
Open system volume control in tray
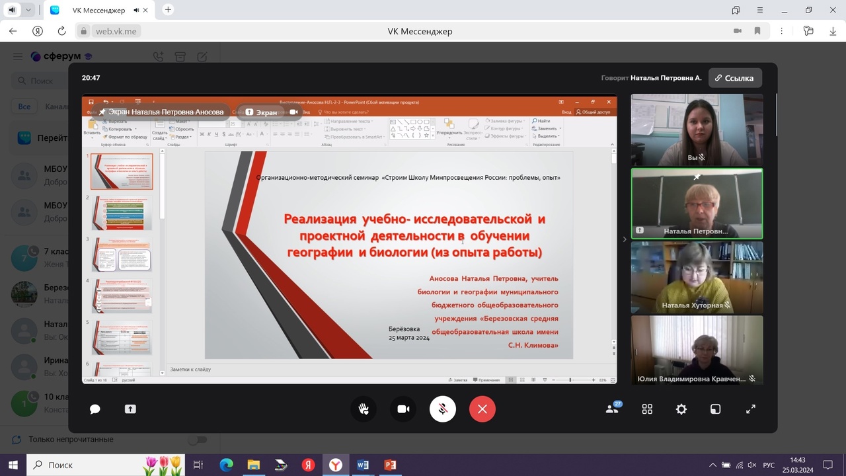click(x=752, y=465)
